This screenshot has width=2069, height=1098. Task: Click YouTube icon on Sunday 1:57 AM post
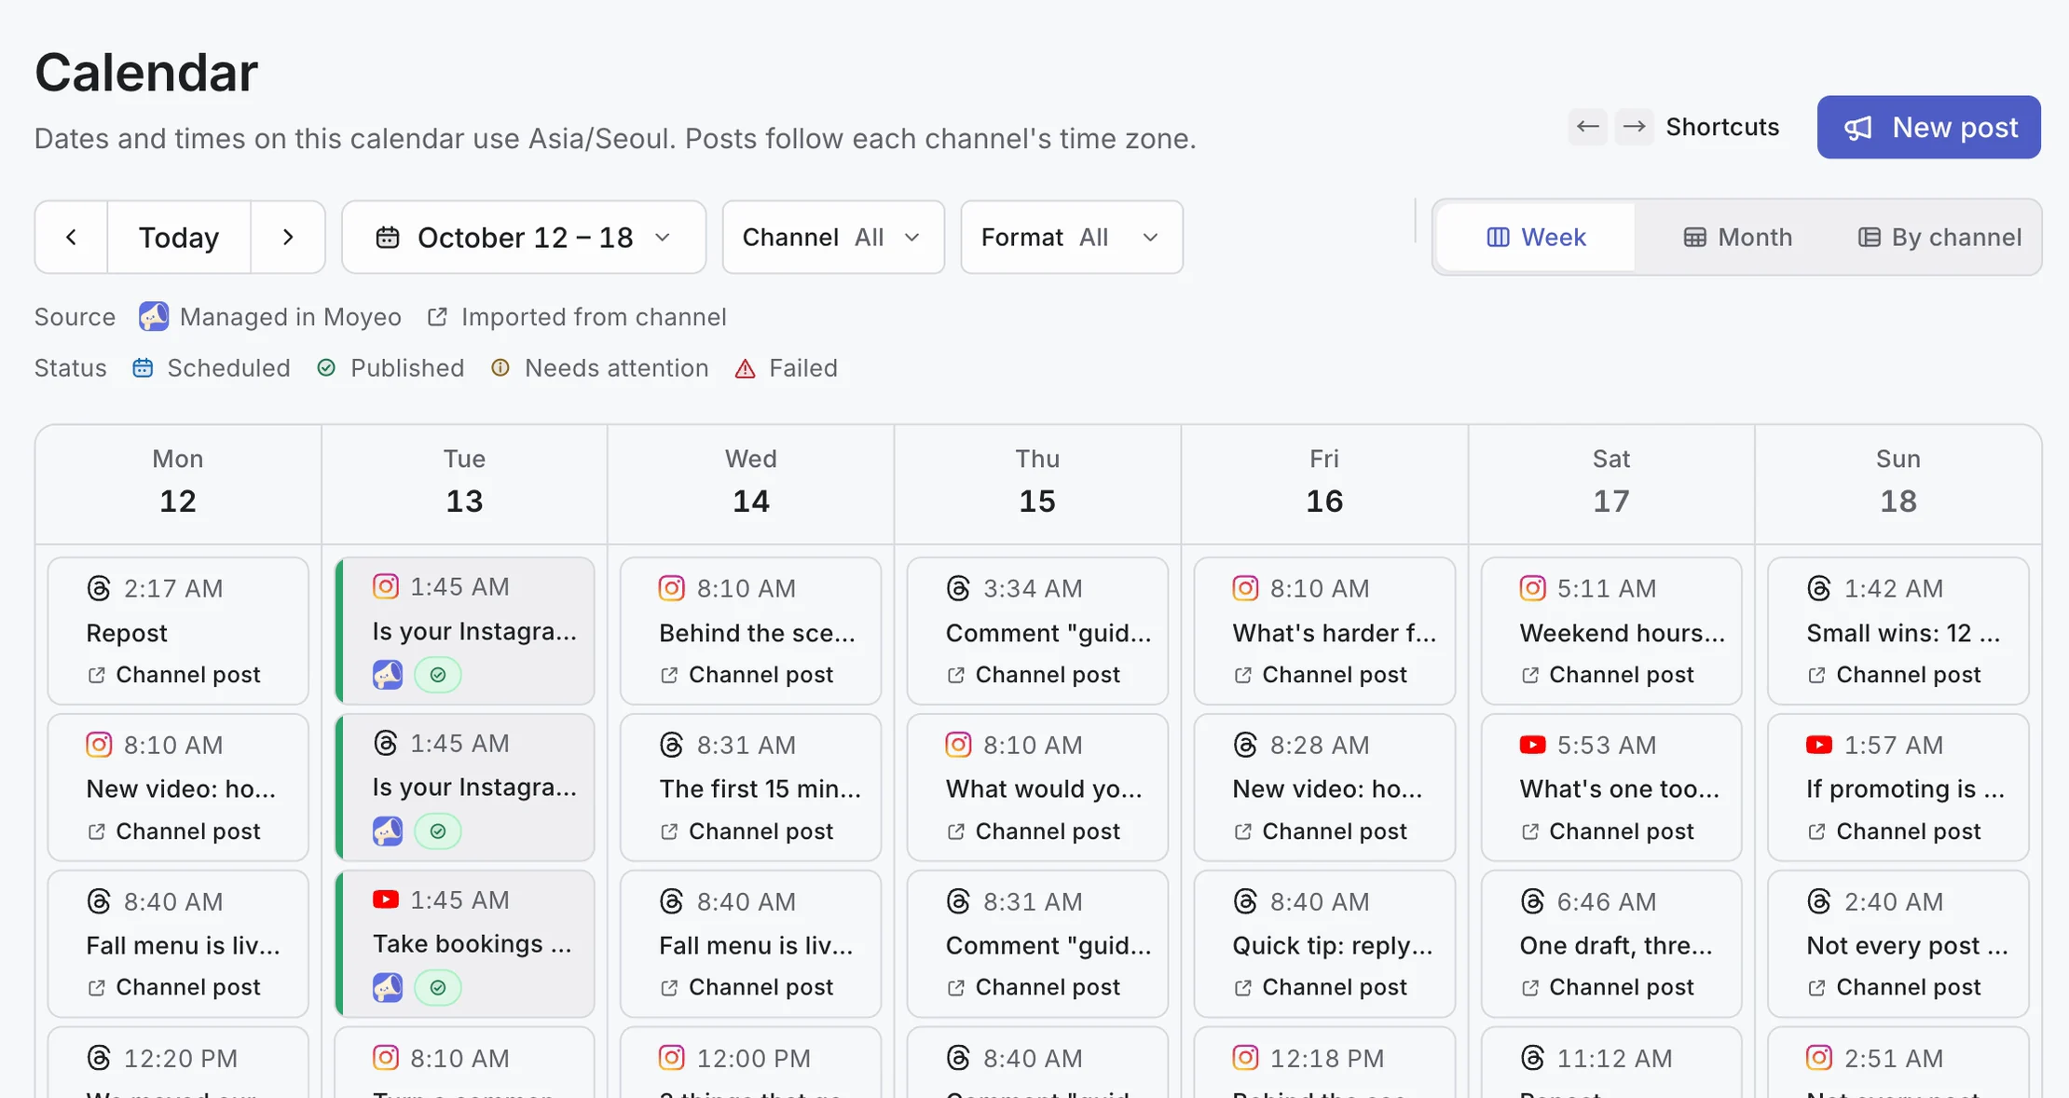tap(1819, 745)
